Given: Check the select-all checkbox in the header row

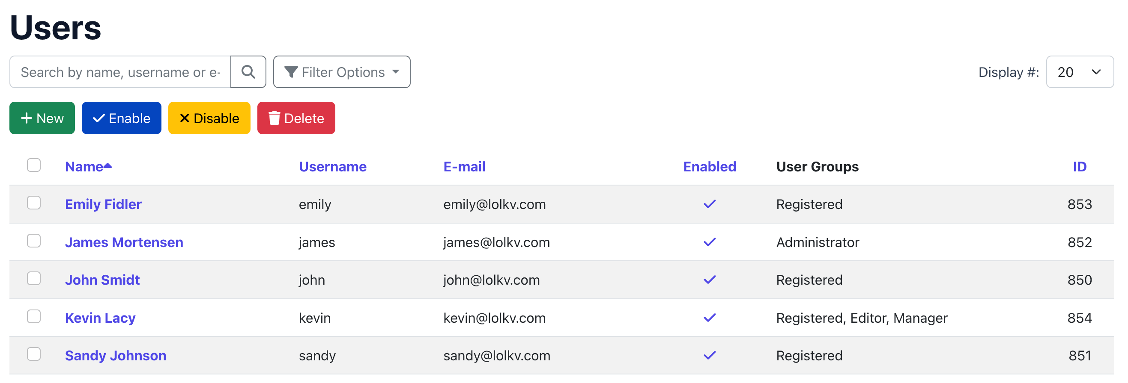Looking at the screenshot, I should (x=34, y=165).
